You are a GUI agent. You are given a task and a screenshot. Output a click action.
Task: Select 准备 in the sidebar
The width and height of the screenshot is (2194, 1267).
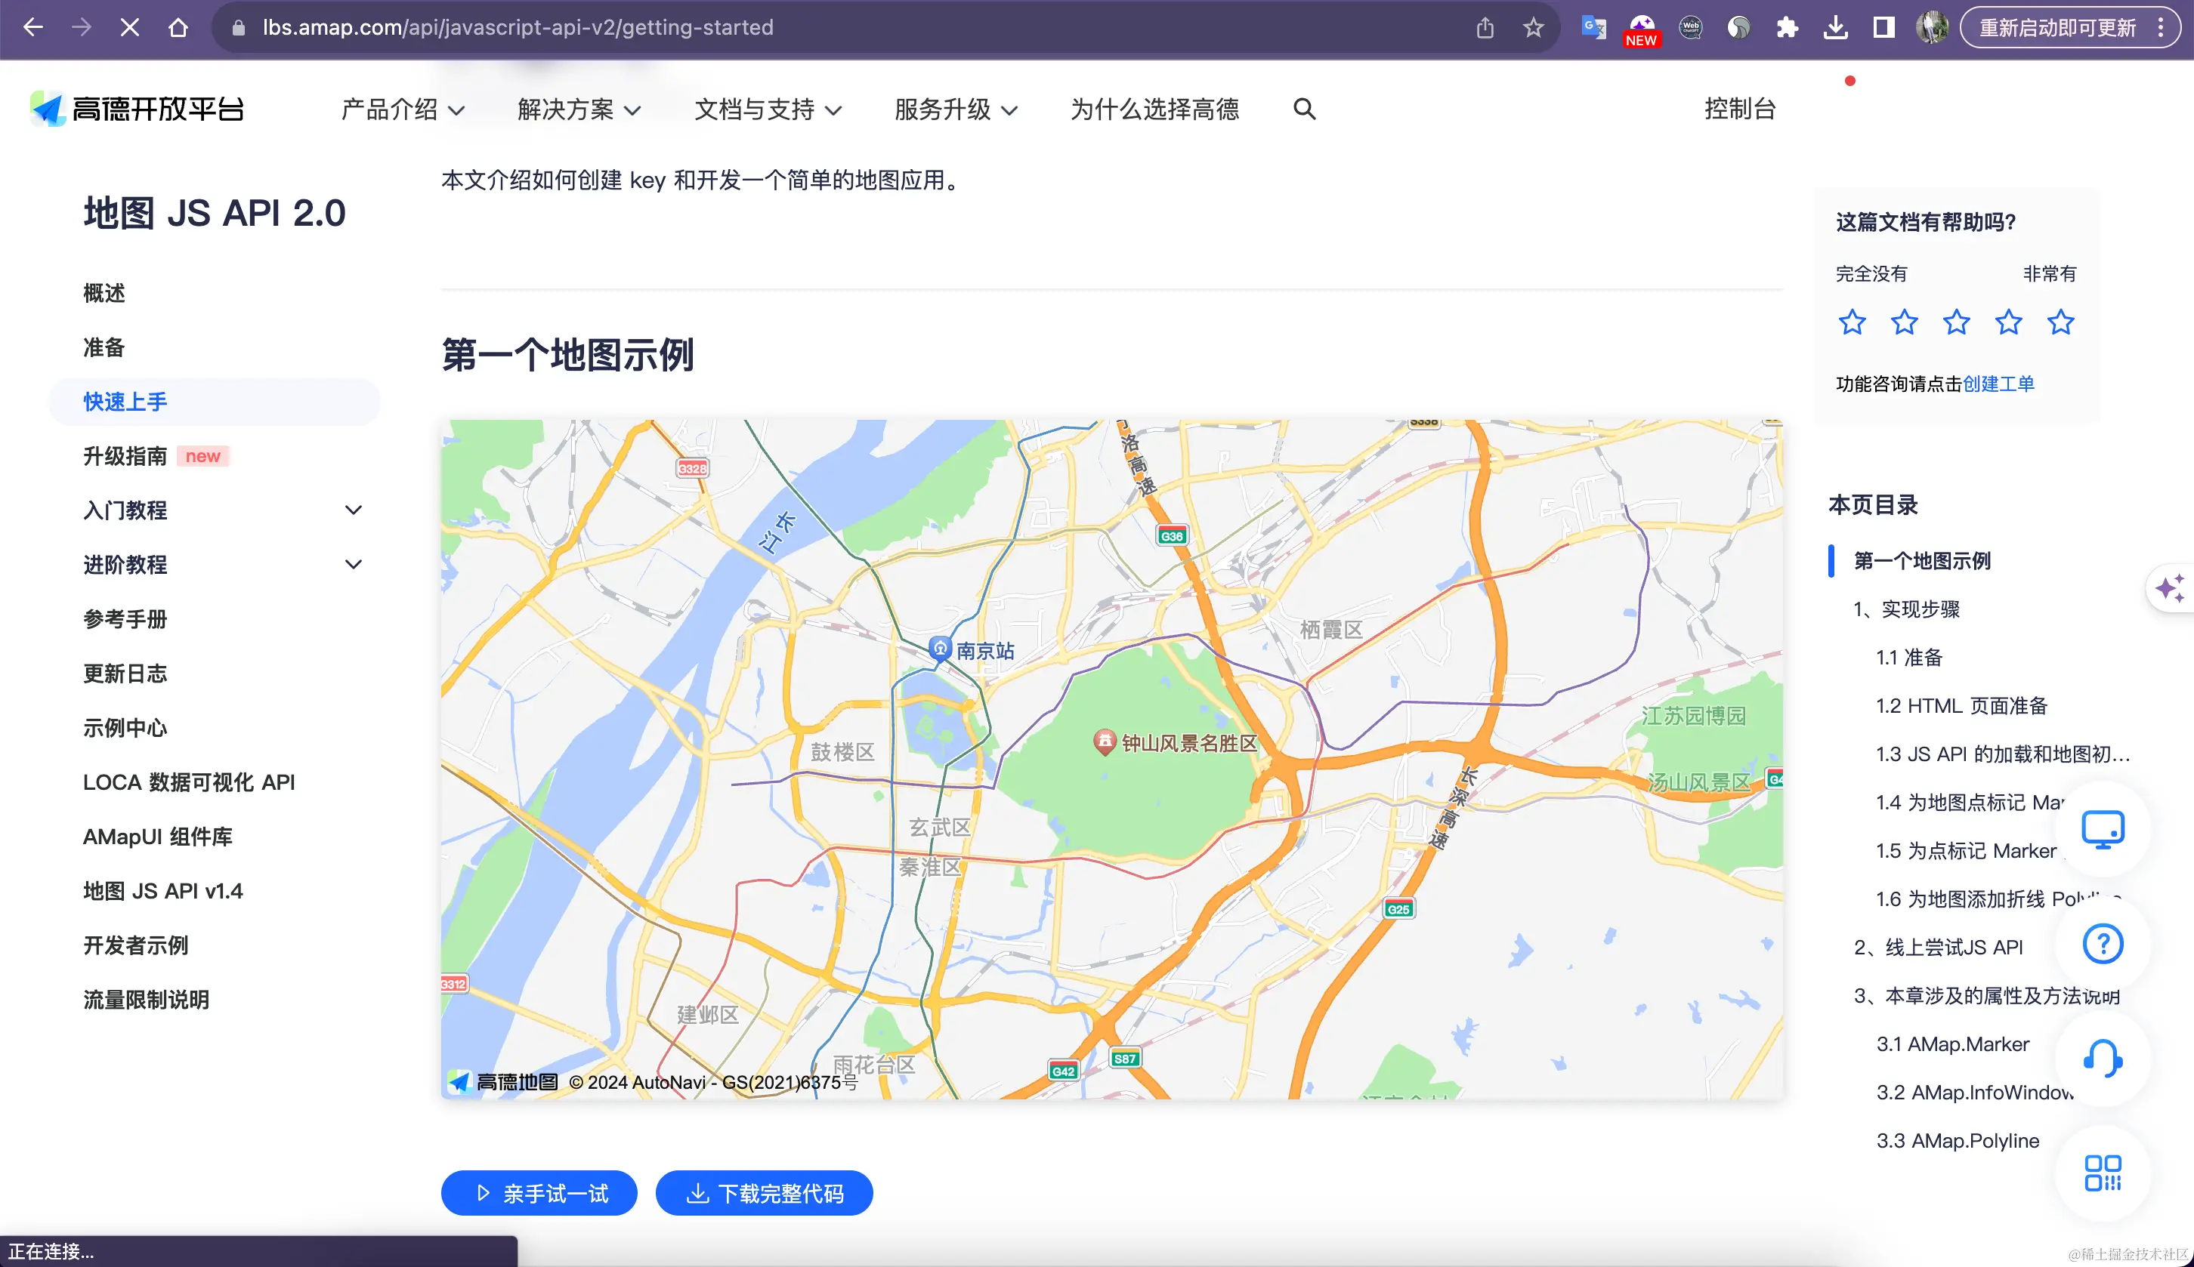pyautogui.click(x=104, y=347)
